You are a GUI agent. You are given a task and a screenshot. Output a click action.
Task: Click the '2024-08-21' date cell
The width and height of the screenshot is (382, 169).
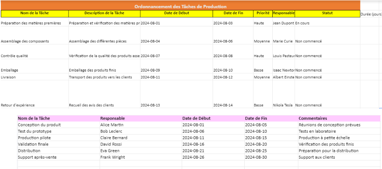coord(213,151)
